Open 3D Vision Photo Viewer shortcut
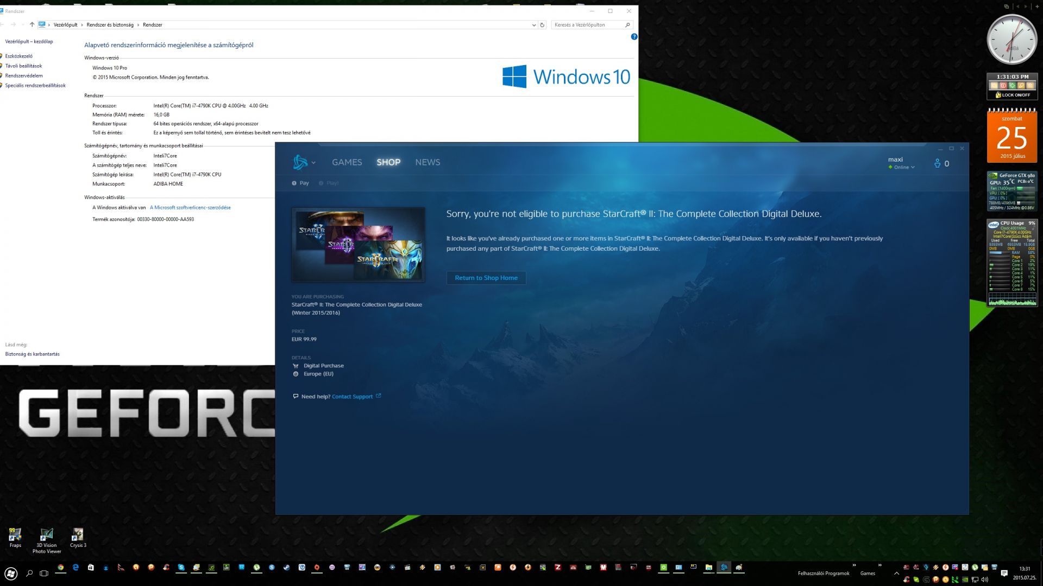Image resolution: width=1043 pixels, height=586 pixels. pyautogui.click(x=47, y=540)
